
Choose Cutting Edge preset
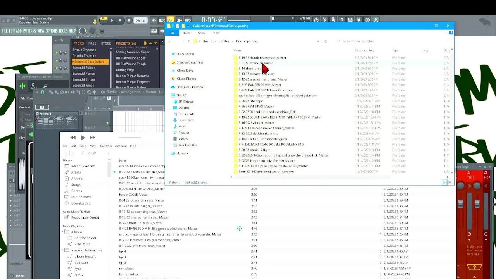[x=125, y=70]
